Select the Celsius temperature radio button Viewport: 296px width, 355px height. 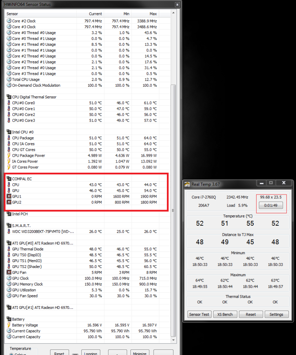11,354
